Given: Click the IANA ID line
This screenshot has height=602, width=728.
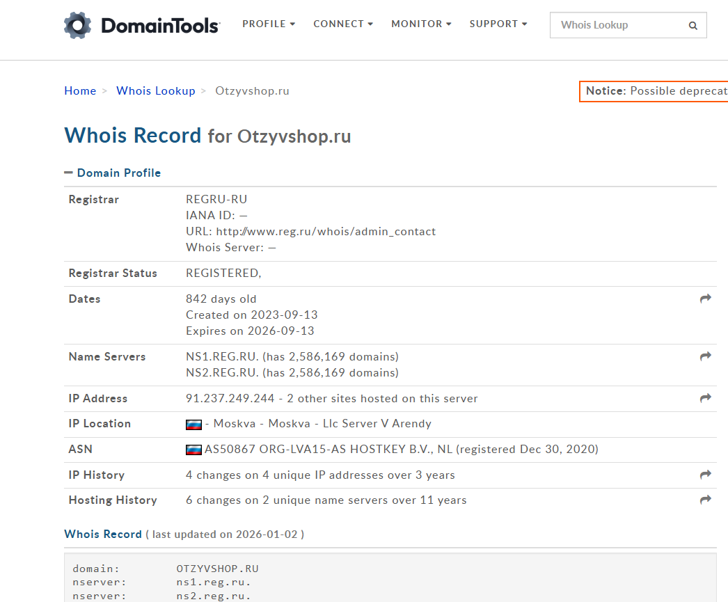Looking at the screenshot, I should coord(216,215).
